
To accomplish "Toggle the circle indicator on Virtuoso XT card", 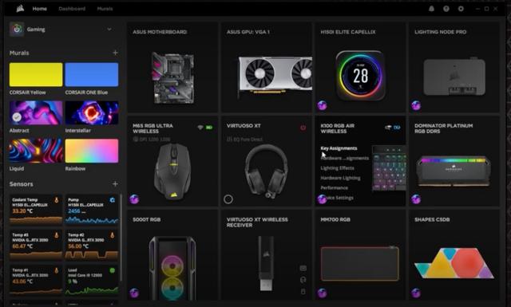I will pyautogui.click(x=228, y=199).
